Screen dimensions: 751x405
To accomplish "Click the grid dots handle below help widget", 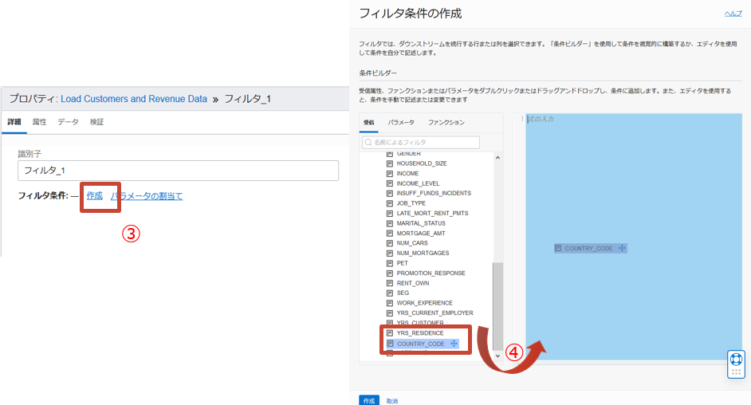I will pyautogui.click(x=736, y=372).
